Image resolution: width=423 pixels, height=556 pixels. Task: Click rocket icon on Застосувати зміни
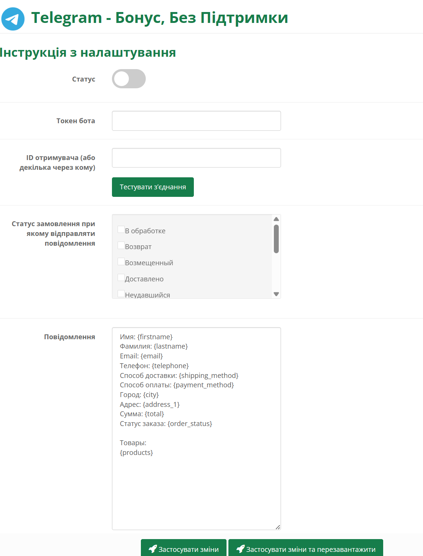point(153,549)
